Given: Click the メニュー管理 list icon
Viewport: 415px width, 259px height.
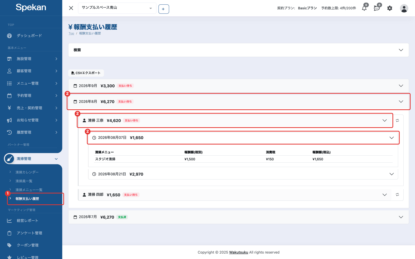Looking at the screenshot, I should 9,83.
